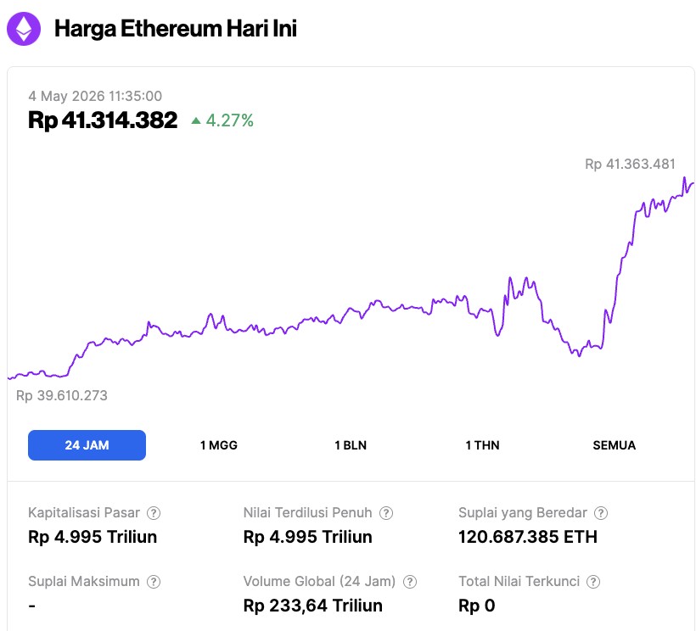The width and height of the screenshot is (696, 631).
Task: Click the Harga Ethereum Hari Ini heading
Action: click(x=176, y=29)
